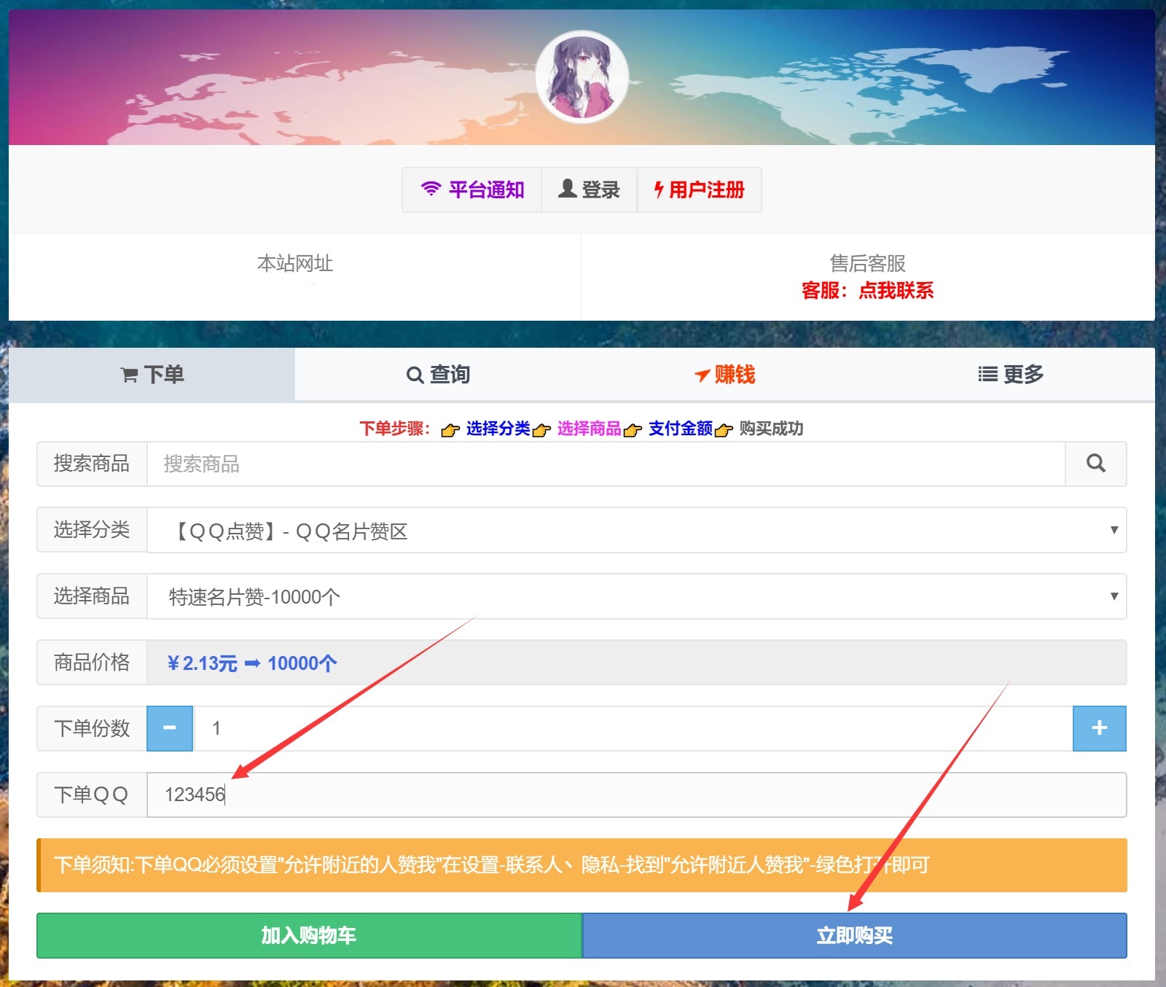Click the anime girl avatar image
This screenshot has width=1166, height=987.
(582, 77)
